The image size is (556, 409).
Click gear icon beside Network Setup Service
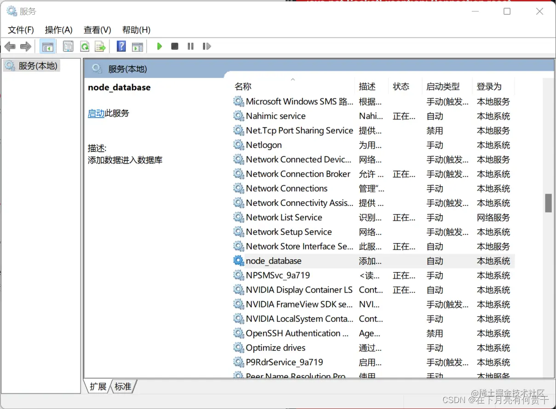pyautogui.click(x=239, y=232)
